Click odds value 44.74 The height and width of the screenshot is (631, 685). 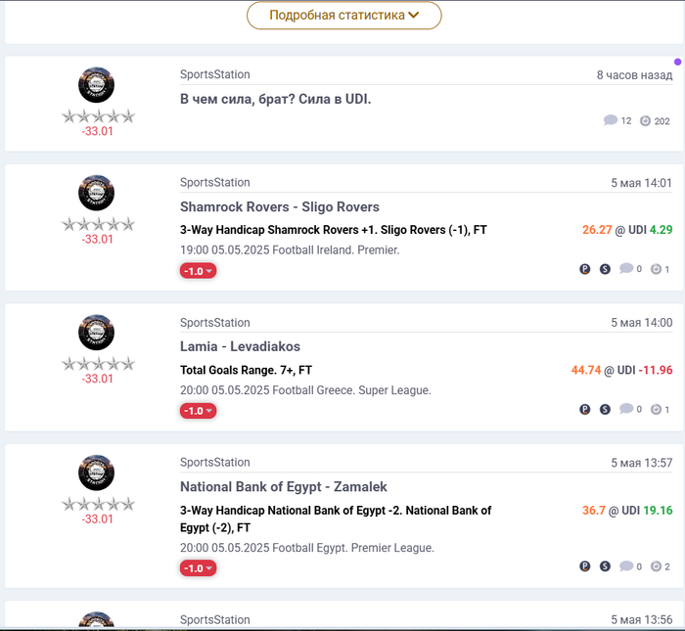coord(586,371)
